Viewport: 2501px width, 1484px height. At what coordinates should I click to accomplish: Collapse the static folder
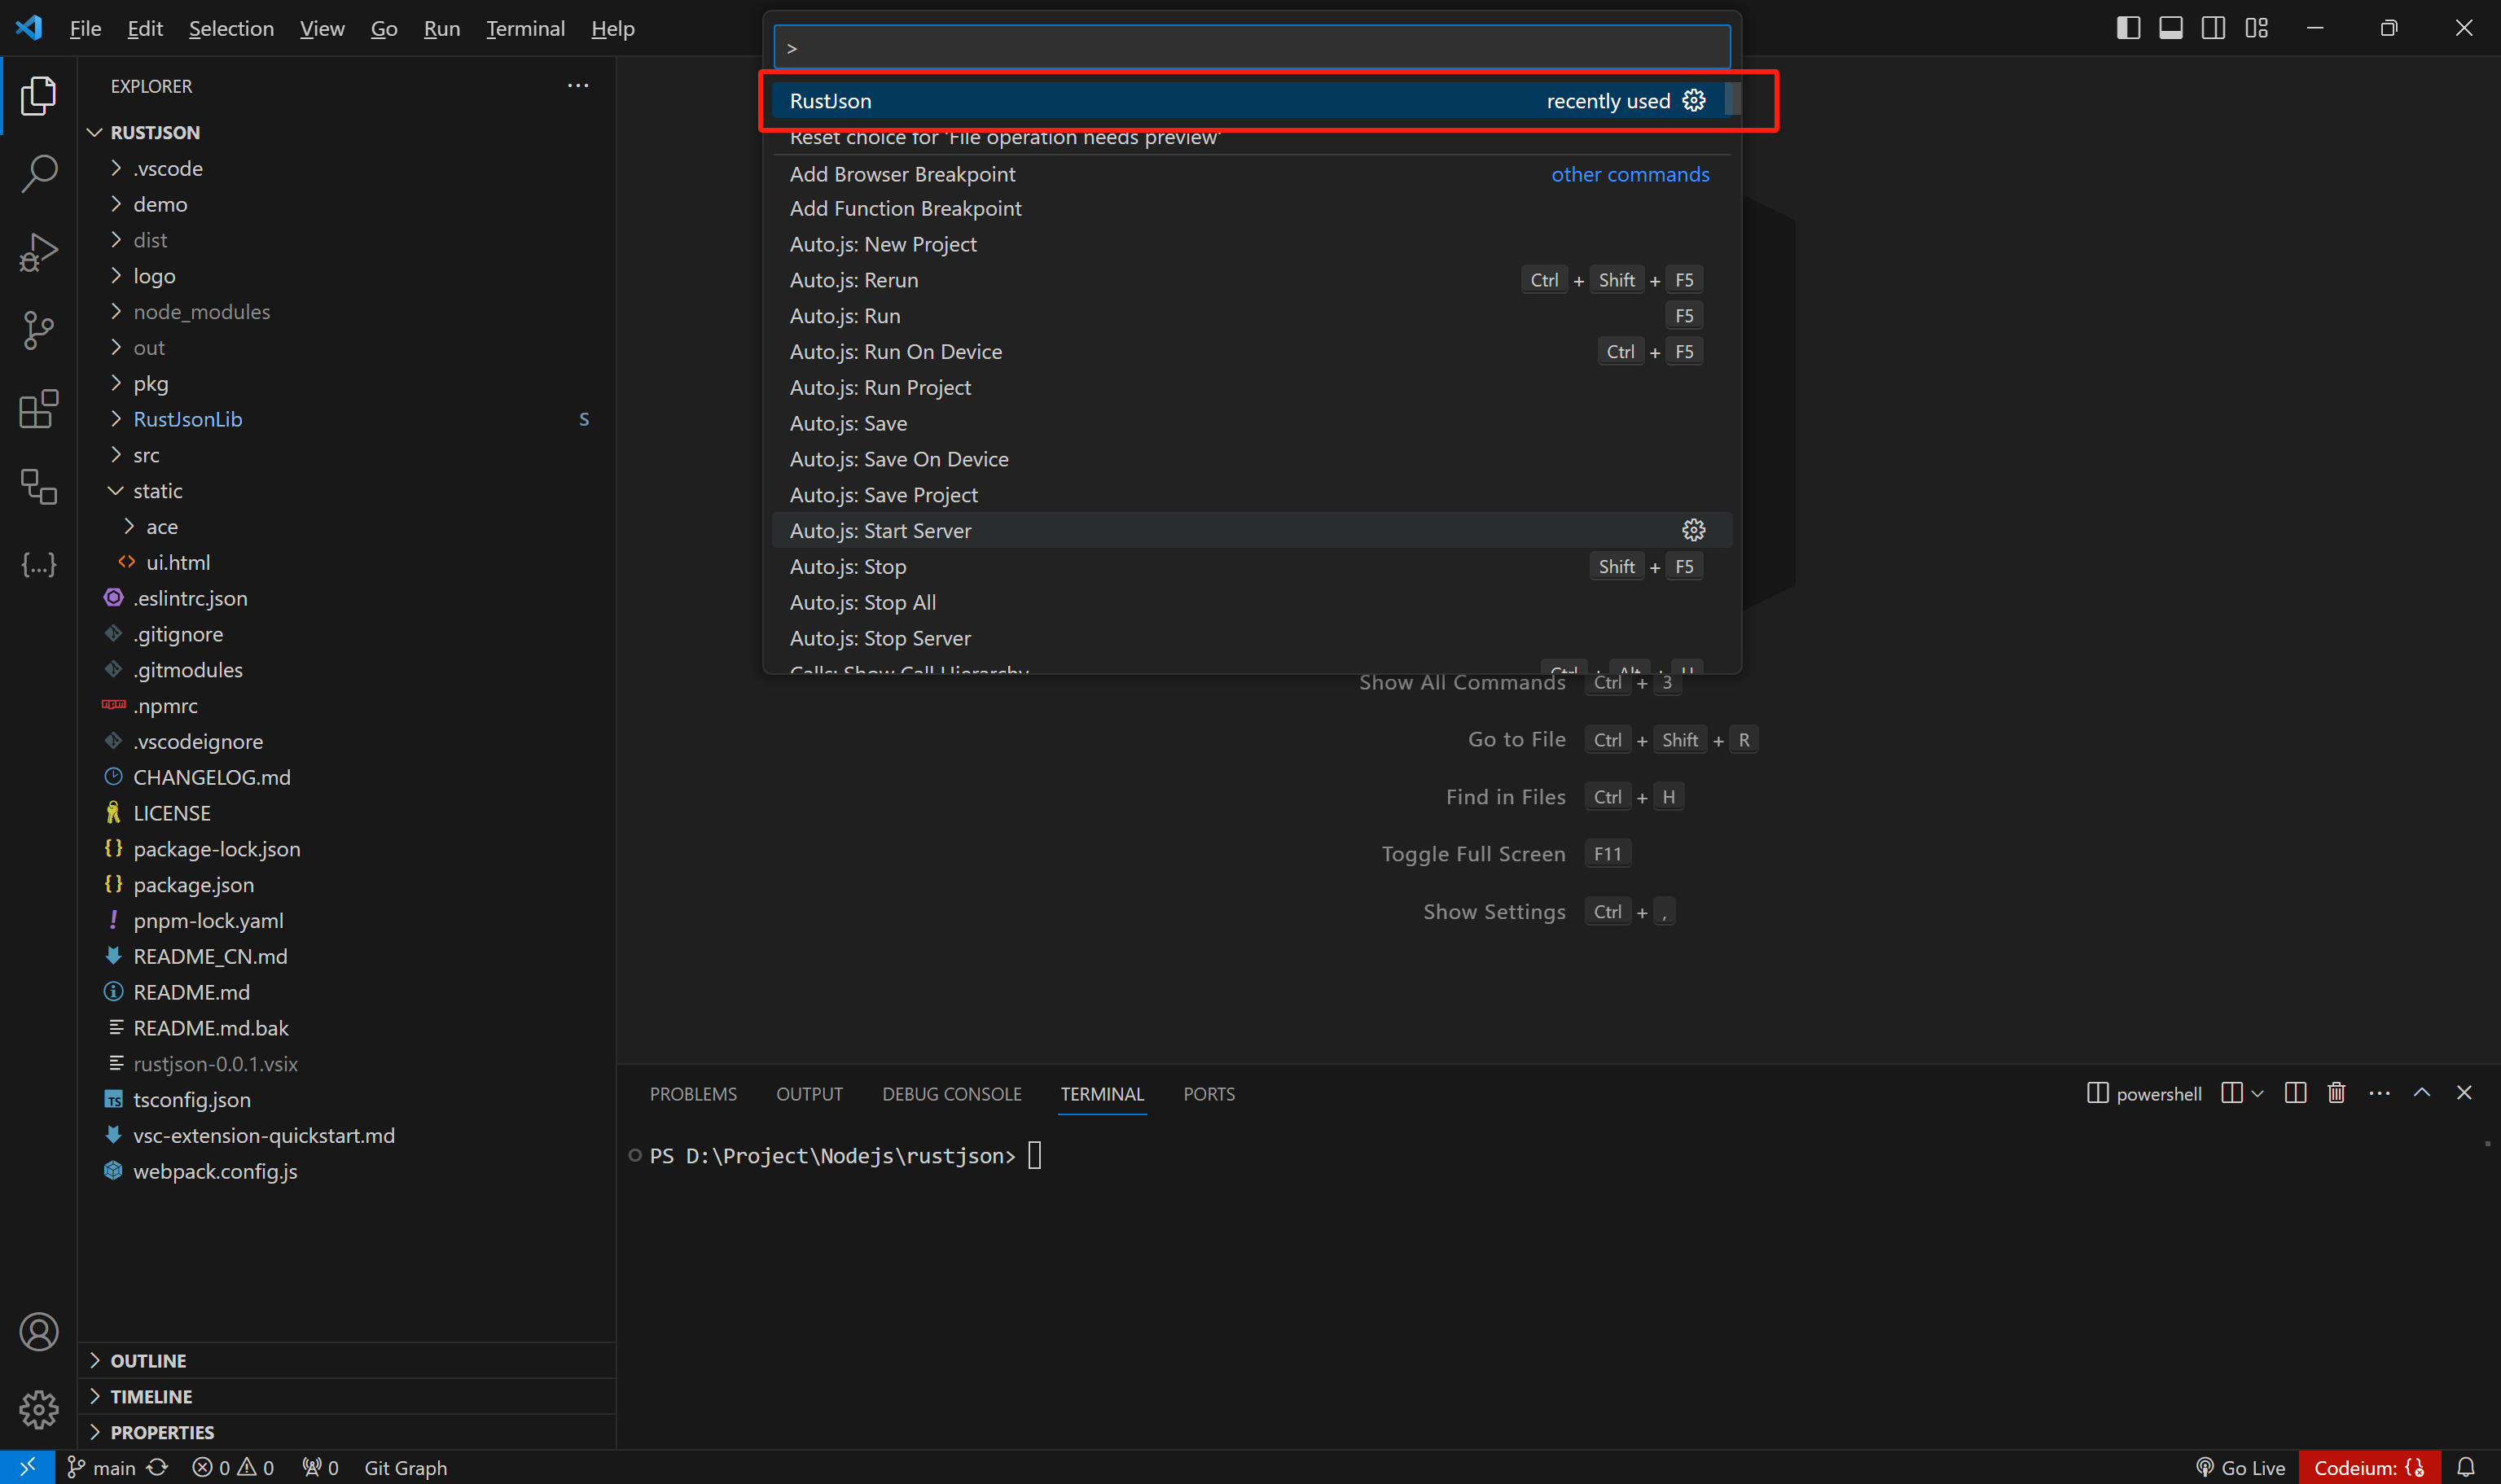(x=157, y=491)
